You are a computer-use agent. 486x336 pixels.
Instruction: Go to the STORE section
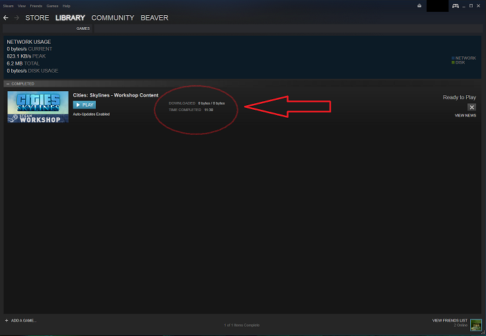coord(37,18)
